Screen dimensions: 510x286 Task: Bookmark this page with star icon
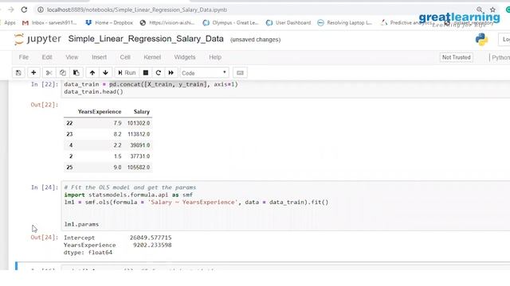[x=492, y=10]
